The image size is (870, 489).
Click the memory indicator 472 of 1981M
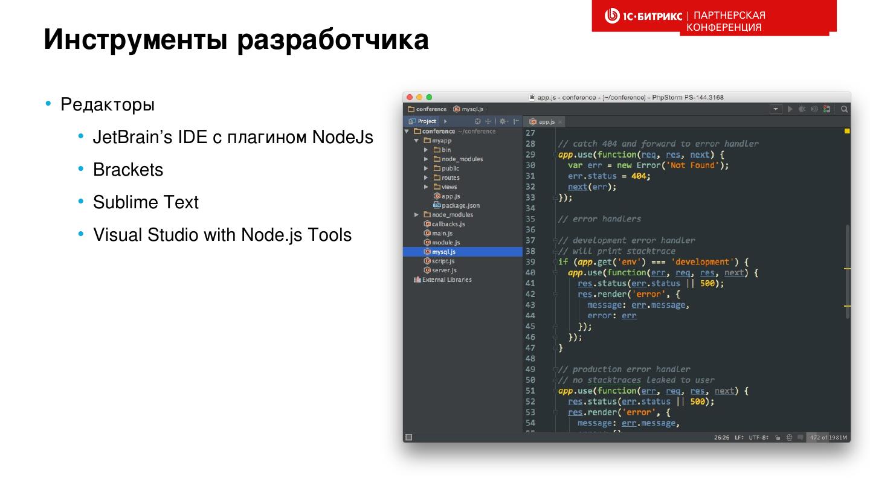pyautogui.click(x=828, y=438)
